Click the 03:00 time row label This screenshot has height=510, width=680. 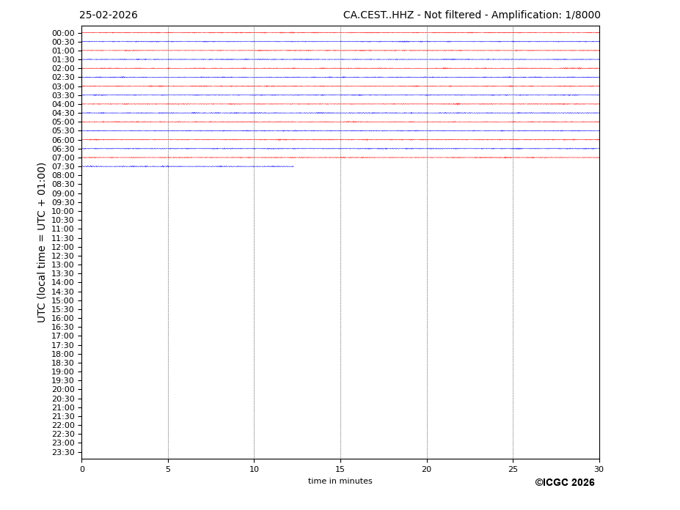pos(63,86)
